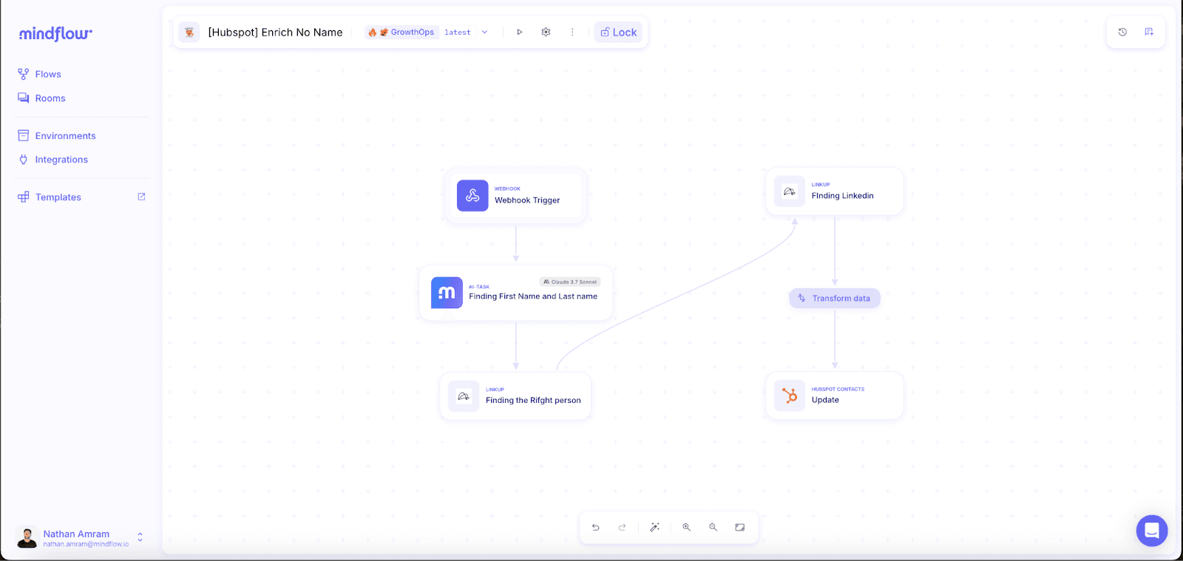Undo the last canvas action

coord(596,528)
